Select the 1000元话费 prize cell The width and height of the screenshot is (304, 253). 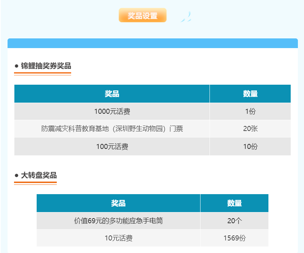(112, 112)
